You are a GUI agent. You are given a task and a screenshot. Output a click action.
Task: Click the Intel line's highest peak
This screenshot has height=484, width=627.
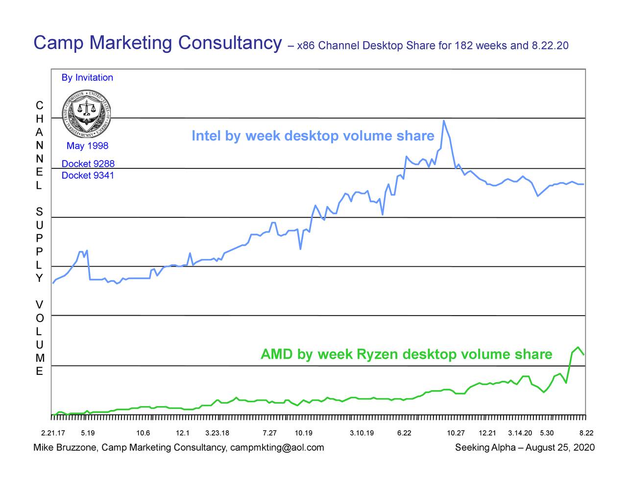[x=444, y=120]
